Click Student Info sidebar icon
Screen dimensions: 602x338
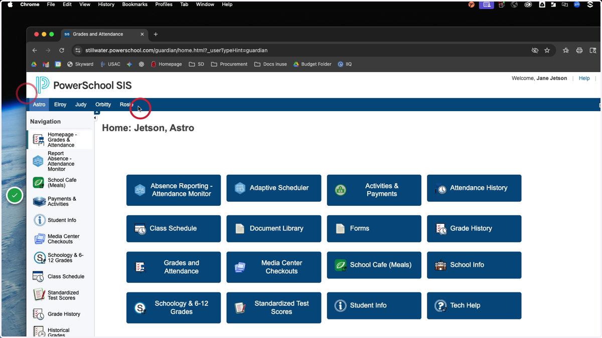39,220
